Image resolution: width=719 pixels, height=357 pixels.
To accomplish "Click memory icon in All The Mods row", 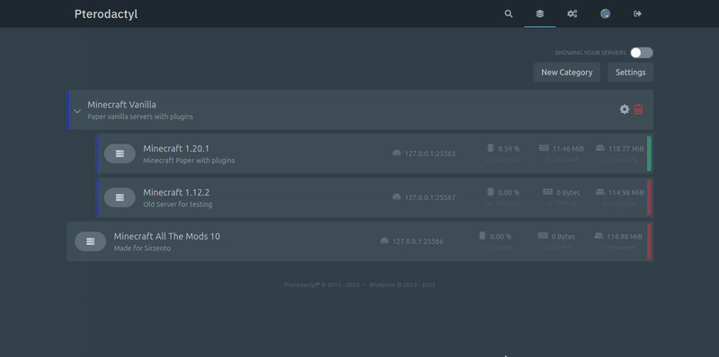I will point(543,236).
